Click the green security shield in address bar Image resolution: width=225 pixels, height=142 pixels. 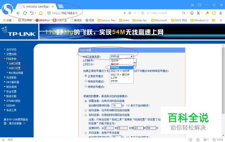(49, 13)
